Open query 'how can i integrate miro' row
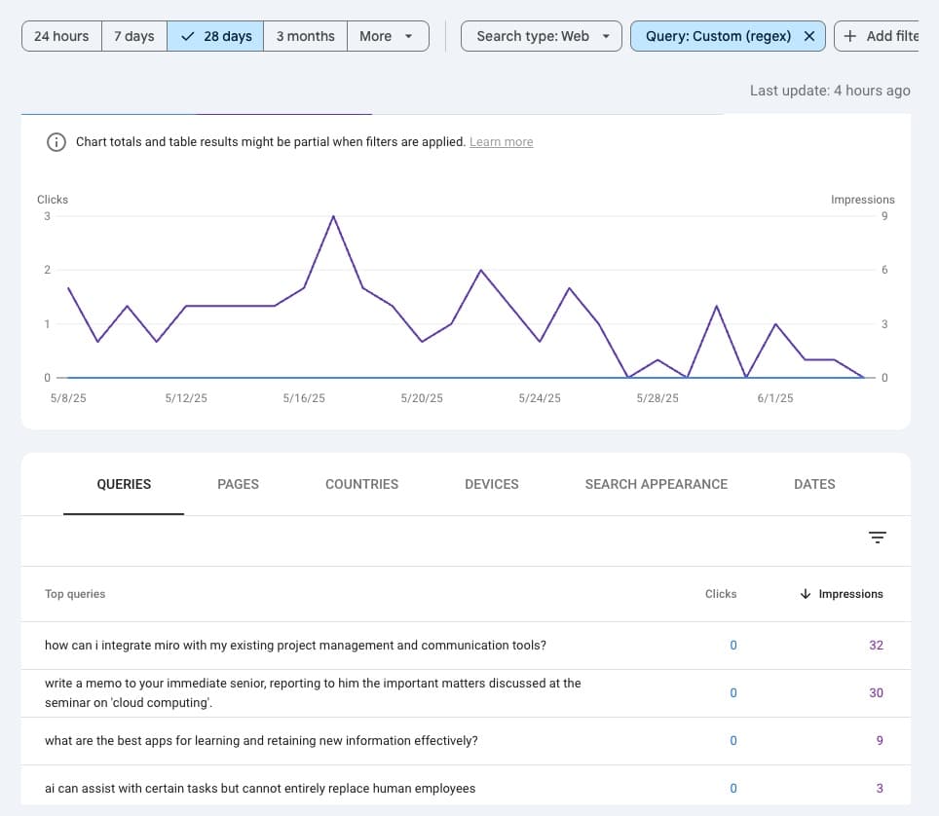939x816 pixels. 466,646
